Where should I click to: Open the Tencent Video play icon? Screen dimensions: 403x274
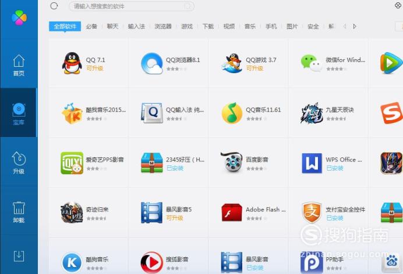[x=391, y=63]
